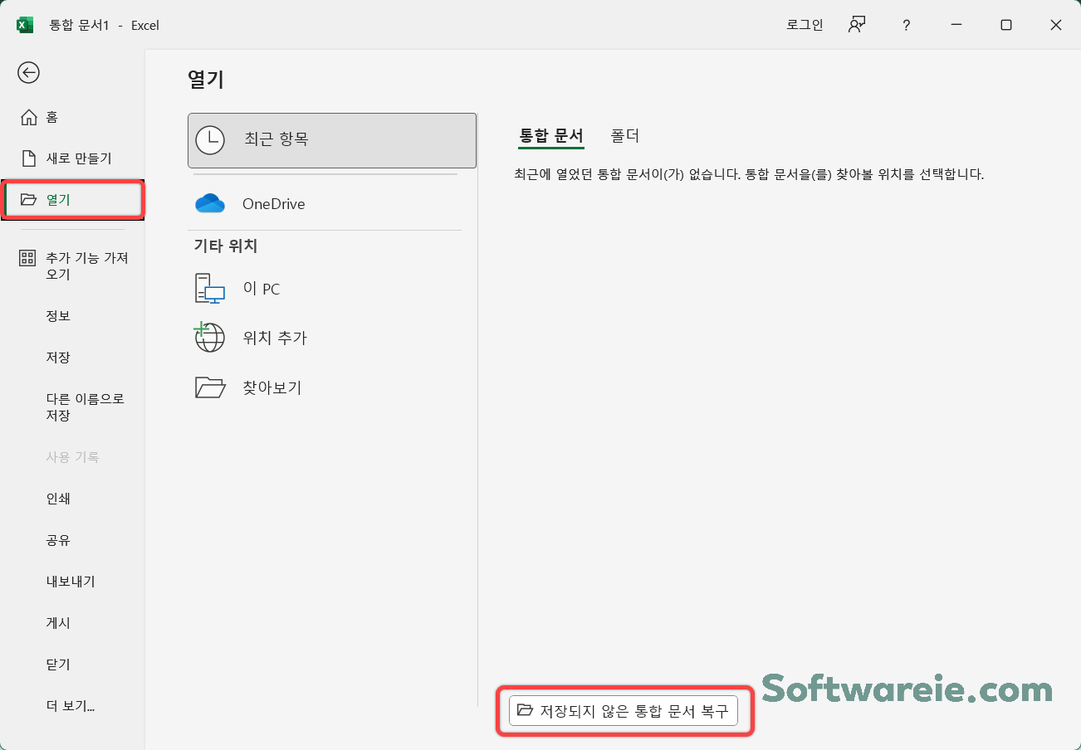Image resolution: width=1081 pixels, height=750 pixels.
Task: Select 열기 label in the sidebar
Action: pyautogui.click(x=58, y=199)
